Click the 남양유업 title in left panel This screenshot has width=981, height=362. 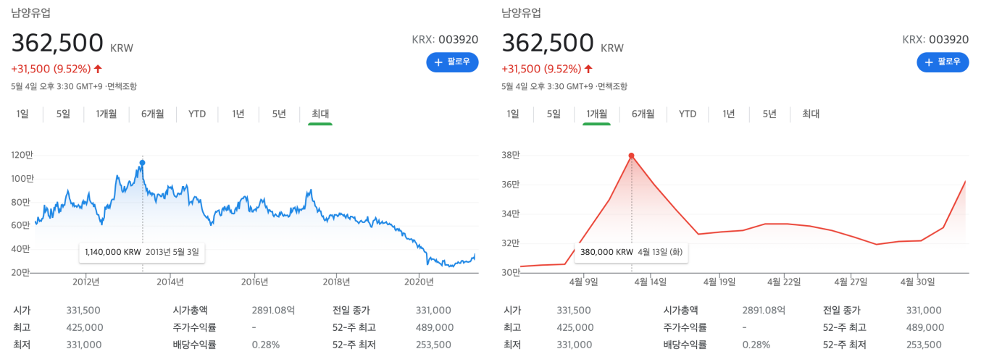pos(31,13)
